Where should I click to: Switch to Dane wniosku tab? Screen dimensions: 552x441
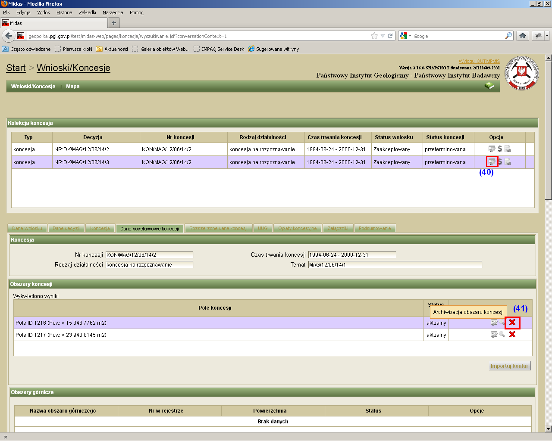coord(27,228)
